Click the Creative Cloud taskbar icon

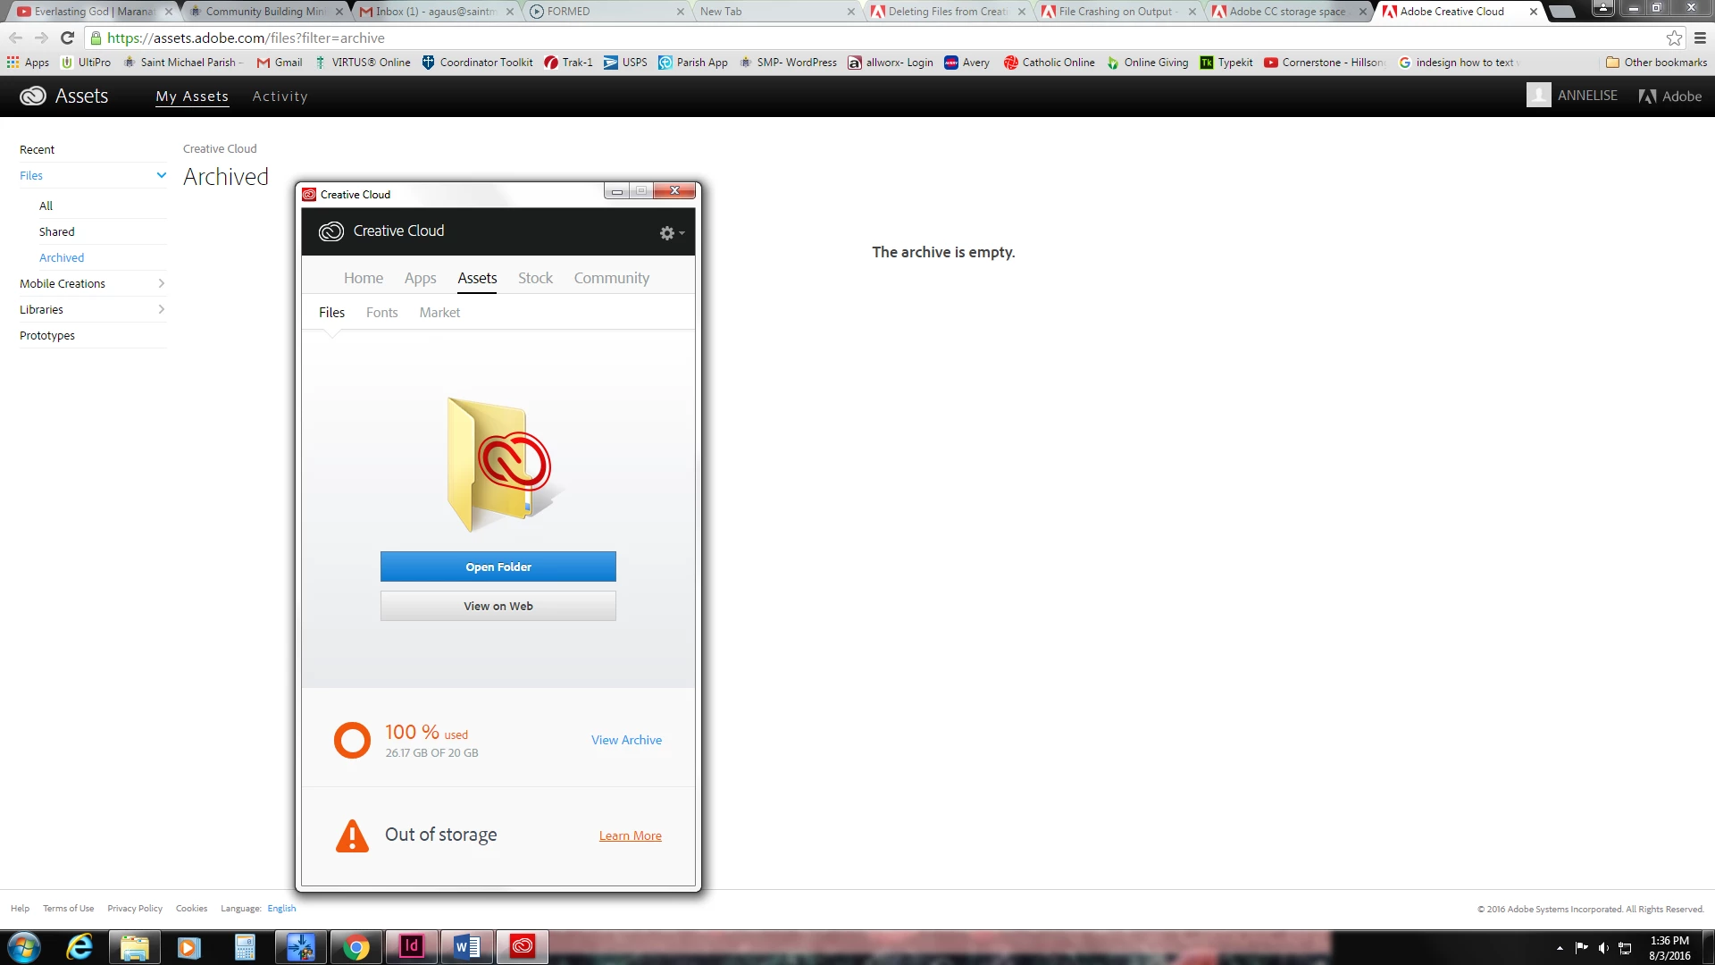pyautogui.click(x=523, y=946)
